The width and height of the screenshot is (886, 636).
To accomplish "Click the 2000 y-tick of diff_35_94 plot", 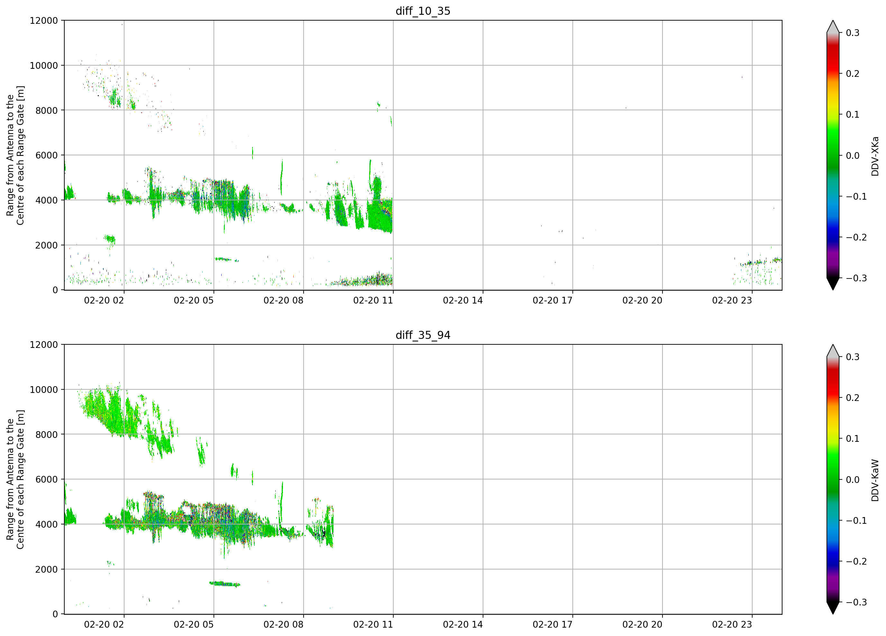I will [x=47, y=569].
